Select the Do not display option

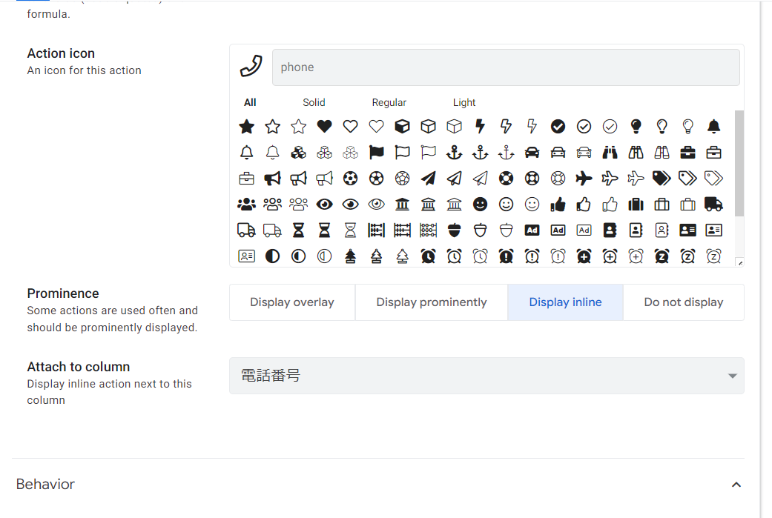point(683,302)
